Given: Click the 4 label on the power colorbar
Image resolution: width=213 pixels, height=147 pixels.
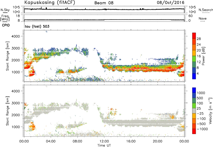Looking at the screenshot, I should [x=198, y=74].
